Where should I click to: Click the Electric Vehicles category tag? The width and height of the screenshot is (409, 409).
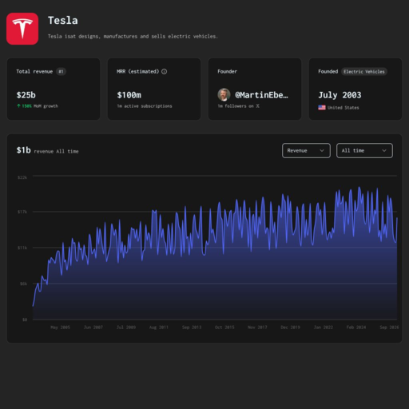click(x=364, y=72)
